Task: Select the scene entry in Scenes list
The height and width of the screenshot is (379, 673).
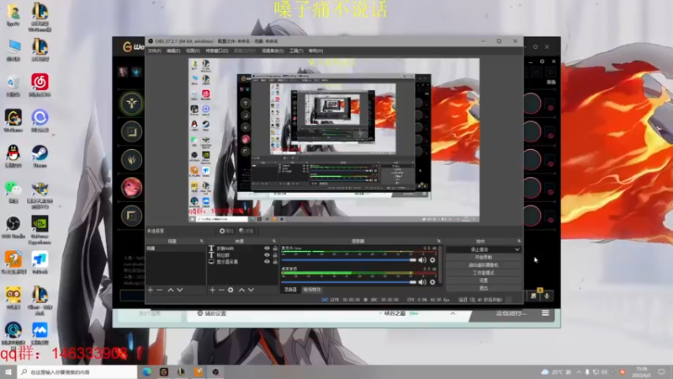Action: coord(175,248)
